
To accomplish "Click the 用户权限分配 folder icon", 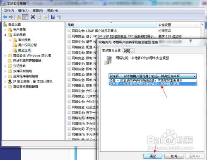I will (15, 45).
